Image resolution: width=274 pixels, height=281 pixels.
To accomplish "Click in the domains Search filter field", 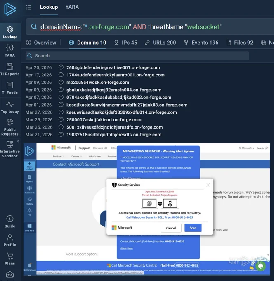I will (x=137, y=56).
